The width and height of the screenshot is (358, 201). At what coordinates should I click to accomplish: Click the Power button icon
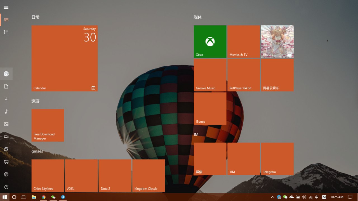click(x=6, y=187)
